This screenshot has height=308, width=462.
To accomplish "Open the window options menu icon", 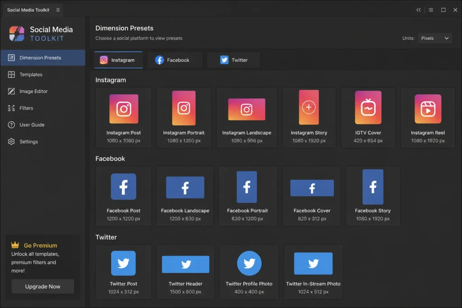I will [x=431, y=10].
